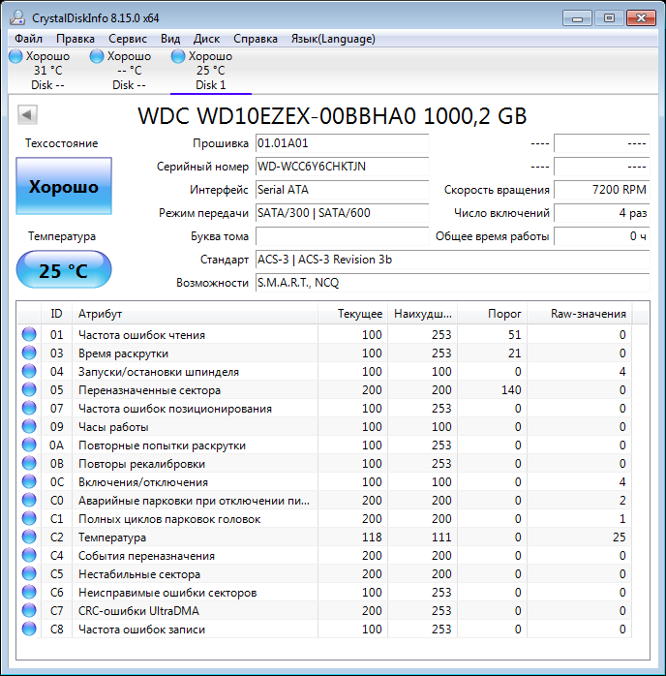
Task: Click status orb for attribute 05 Переназначенные сектора
Action: [x=29, y=389]
